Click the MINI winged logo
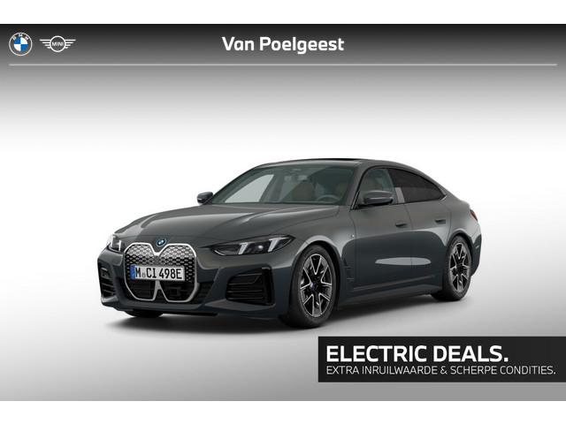566x424 pixels. 57,44
